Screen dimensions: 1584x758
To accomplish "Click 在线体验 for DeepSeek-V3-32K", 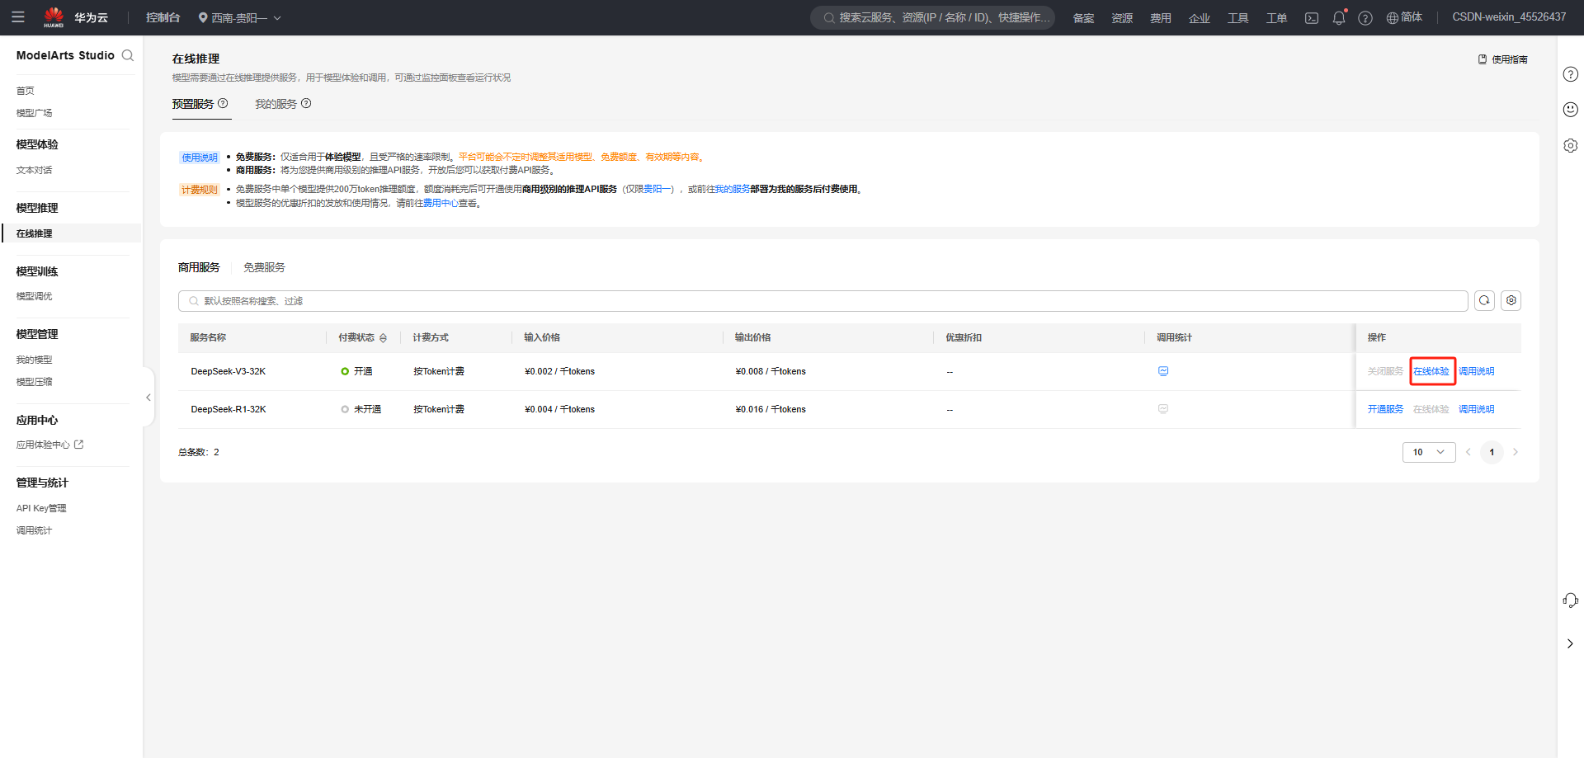I will (1431, 371).
